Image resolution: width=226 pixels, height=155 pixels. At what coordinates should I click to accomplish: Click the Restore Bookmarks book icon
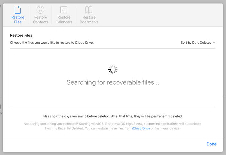point(89,10)
